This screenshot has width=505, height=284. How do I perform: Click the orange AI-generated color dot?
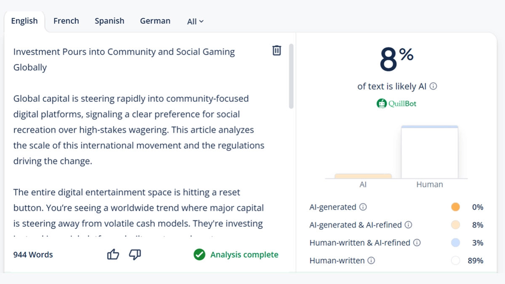coord(455,207)
